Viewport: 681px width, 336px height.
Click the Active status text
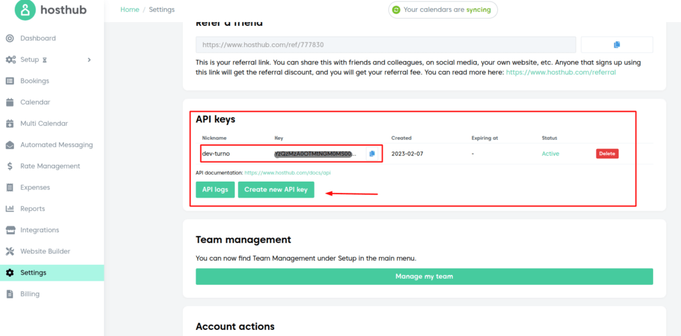550,154
